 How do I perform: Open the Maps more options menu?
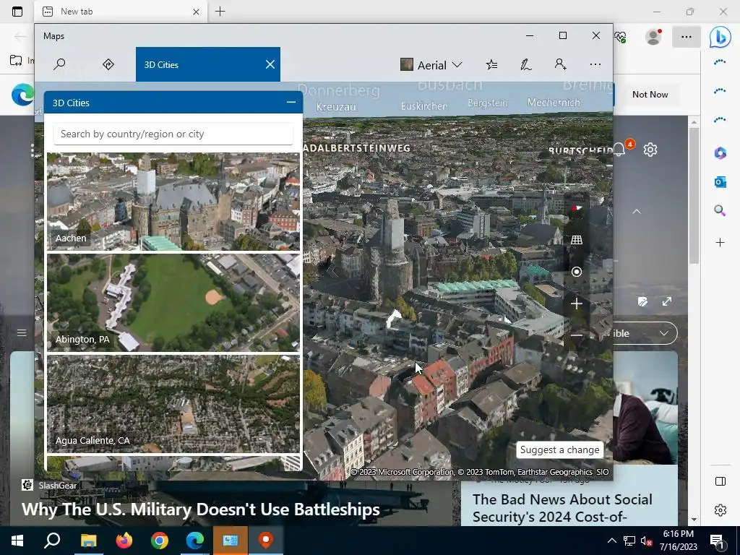tap(595, 64)
